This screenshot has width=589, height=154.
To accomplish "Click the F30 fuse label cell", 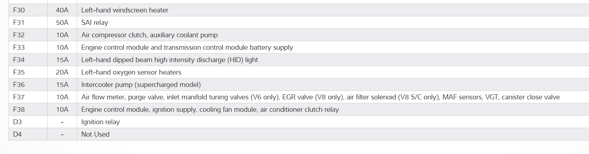I will (19, 10).
